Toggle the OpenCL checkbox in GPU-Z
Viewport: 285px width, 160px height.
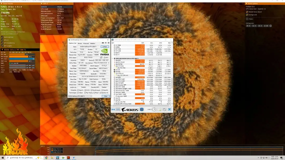78,90
